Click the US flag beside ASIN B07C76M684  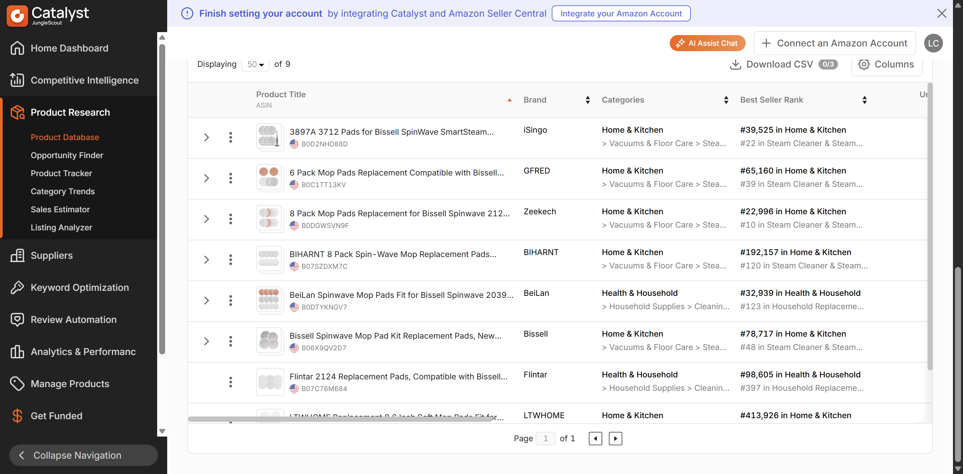[294, 388]
